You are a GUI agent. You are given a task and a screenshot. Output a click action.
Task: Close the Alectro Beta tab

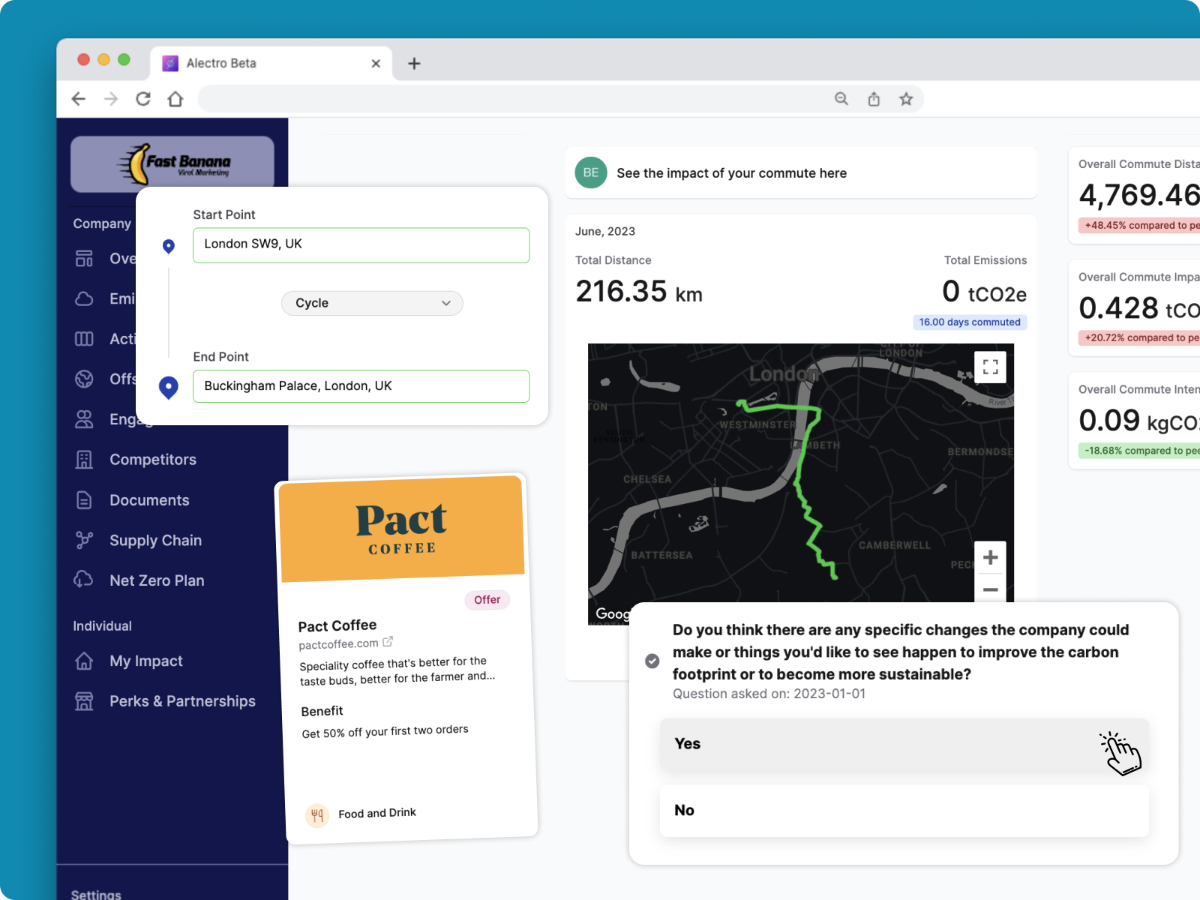(x=376, y=64)
